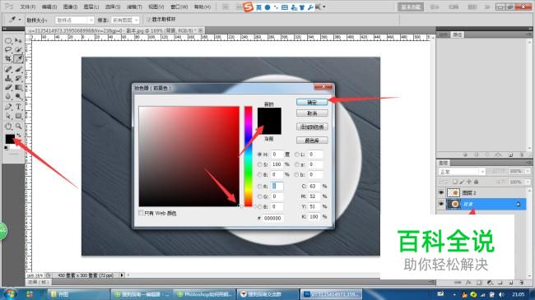Select the Elliptical Marquee tool
Viewport: 535px width, 300px height.
pyautogui.click(x=8, y=41)
